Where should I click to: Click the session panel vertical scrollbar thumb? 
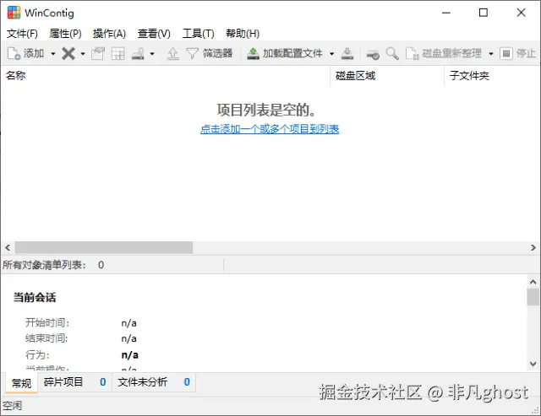[x=533, y=297]
